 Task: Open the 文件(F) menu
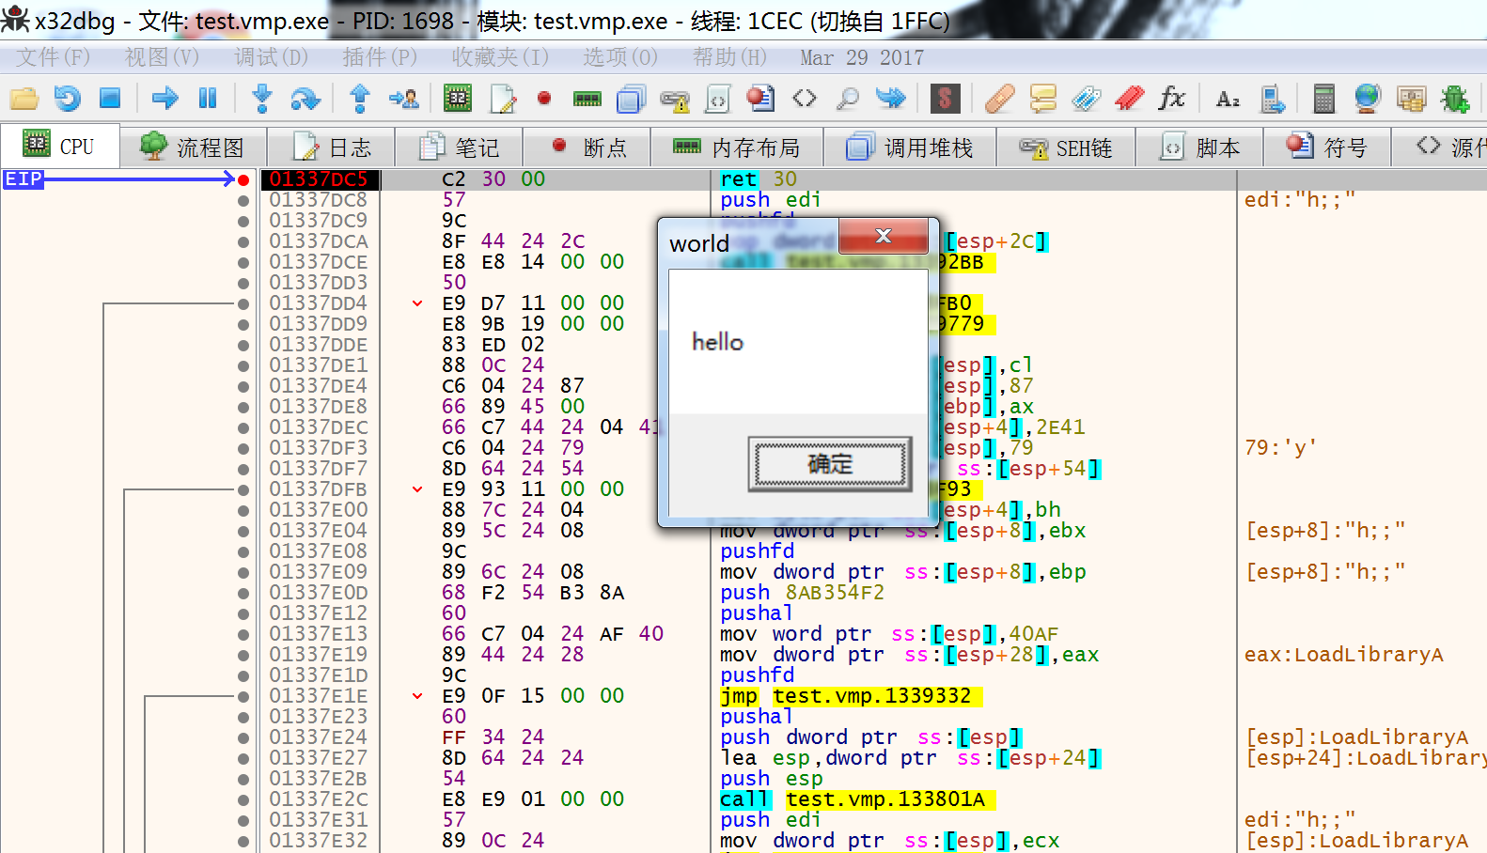(54, 57)
